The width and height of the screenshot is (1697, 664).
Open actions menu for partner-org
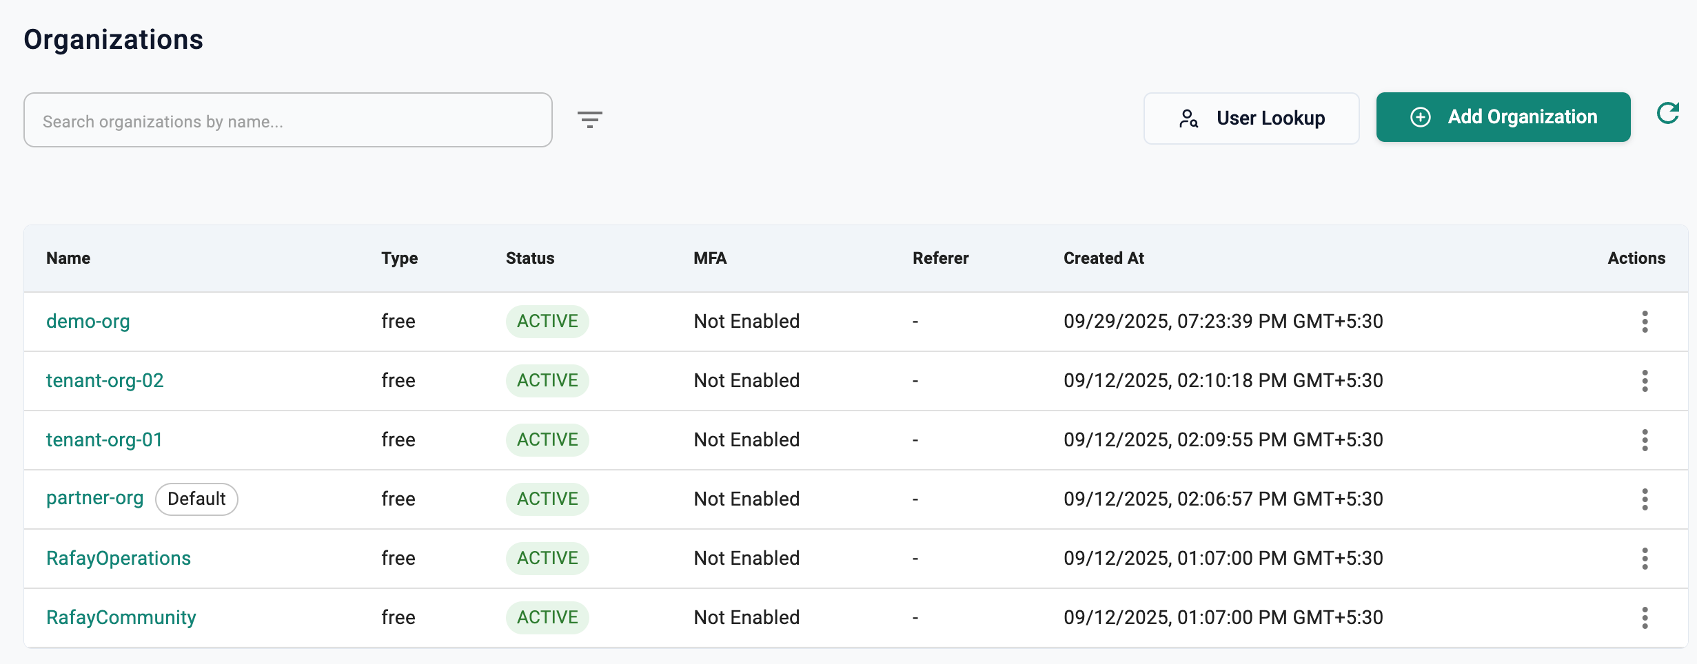[x=1645, y=499]
